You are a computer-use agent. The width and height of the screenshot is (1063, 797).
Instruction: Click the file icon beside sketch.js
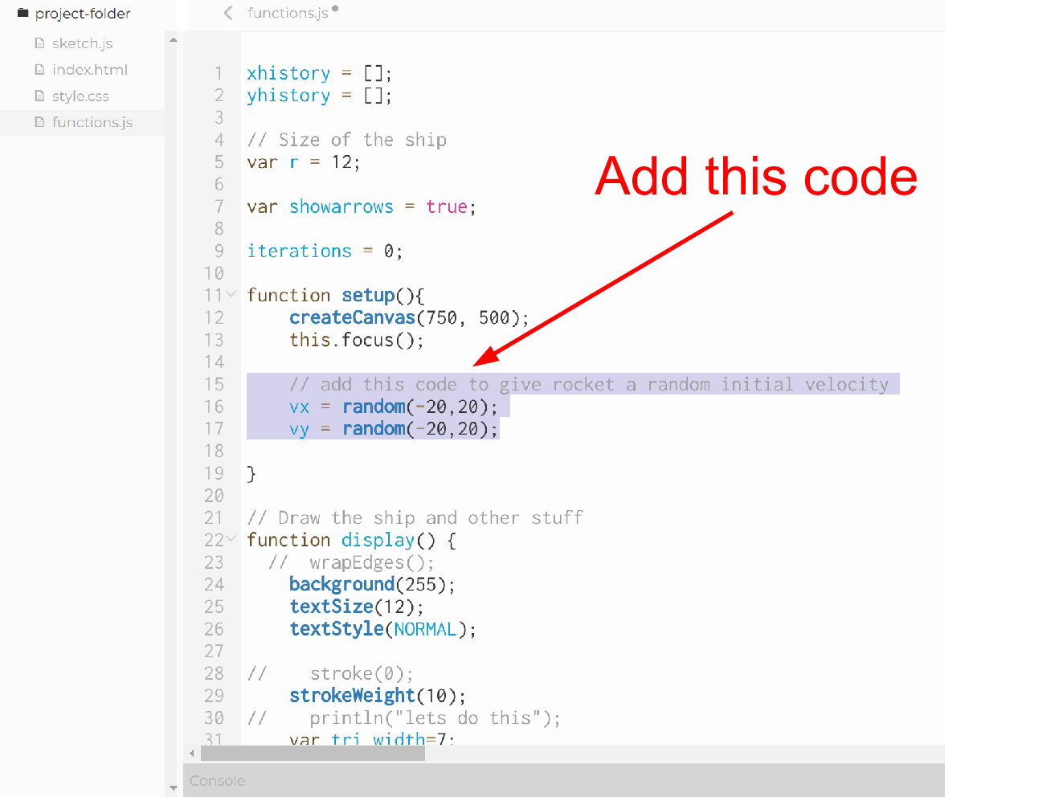point(39,43)
